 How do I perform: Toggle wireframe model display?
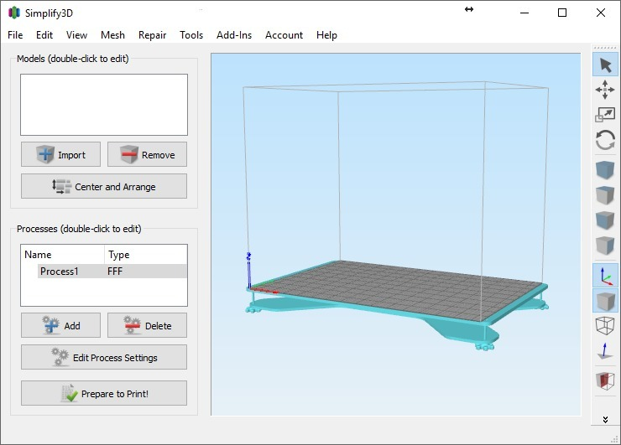click(x=605, y=325)
